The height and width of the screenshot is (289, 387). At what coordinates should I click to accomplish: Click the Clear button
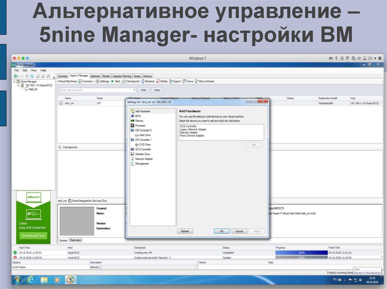[157, 90]
